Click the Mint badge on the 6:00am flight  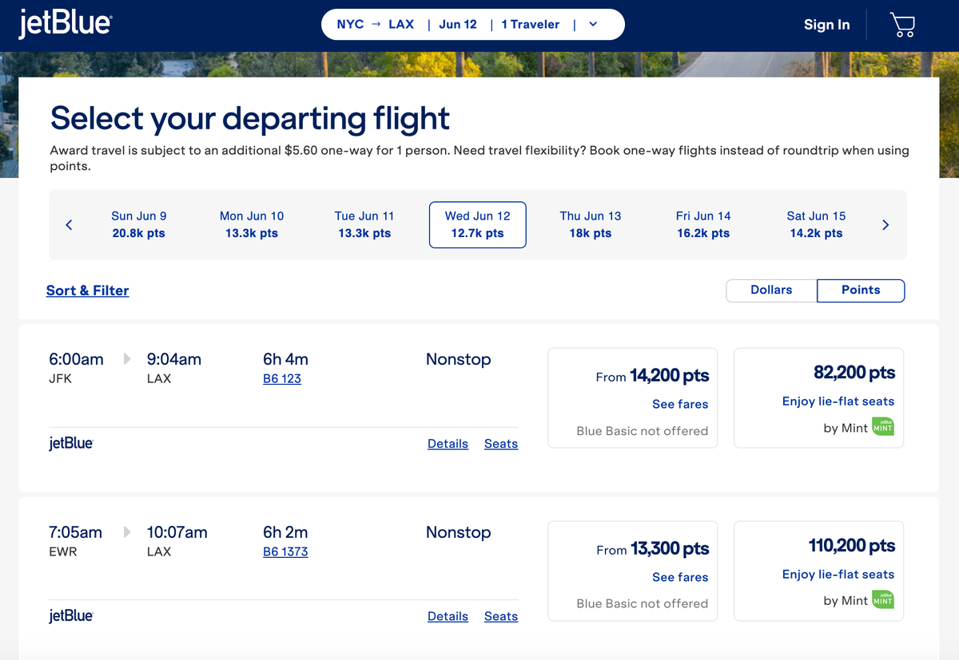point(882,426)
